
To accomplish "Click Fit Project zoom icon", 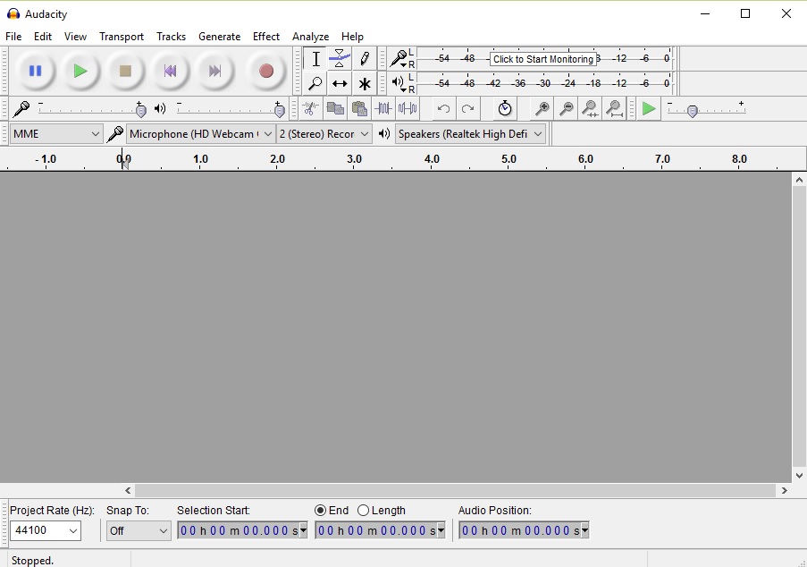I will coord(615,109).
